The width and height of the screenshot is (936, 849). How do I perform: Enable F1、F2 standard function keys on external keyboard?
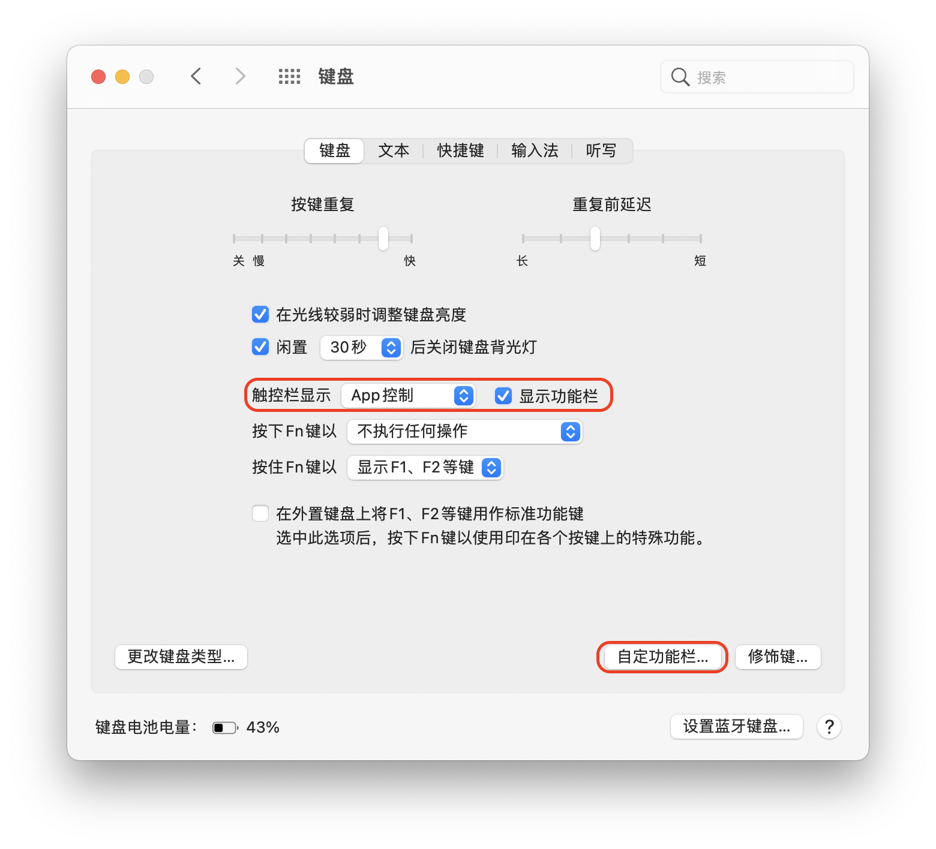pos(260,513)
